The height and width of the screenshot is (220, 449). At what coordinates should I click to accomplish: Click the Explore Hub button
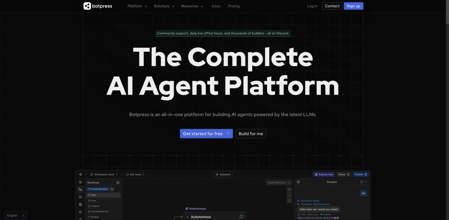(324, 174)
